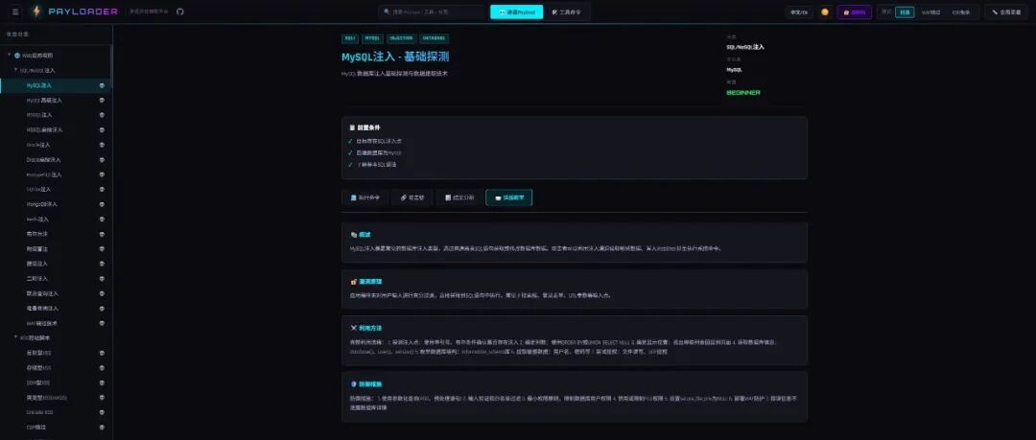The image size is (1036, 440).
Task: Click the icon beside the MySQL高级注入 row
Action: click(102, 101)
